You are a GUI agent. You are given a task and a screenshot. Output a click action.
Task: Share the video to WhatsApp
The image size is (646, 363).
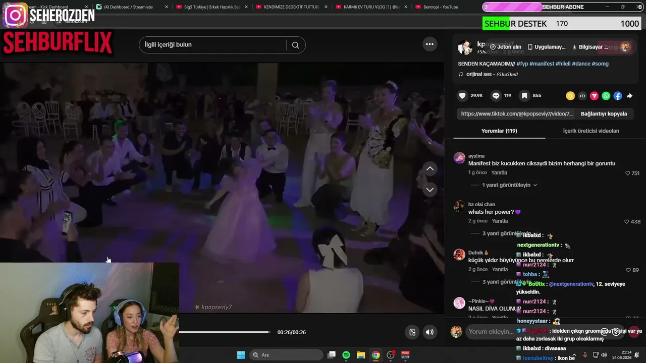coord(606,96)
